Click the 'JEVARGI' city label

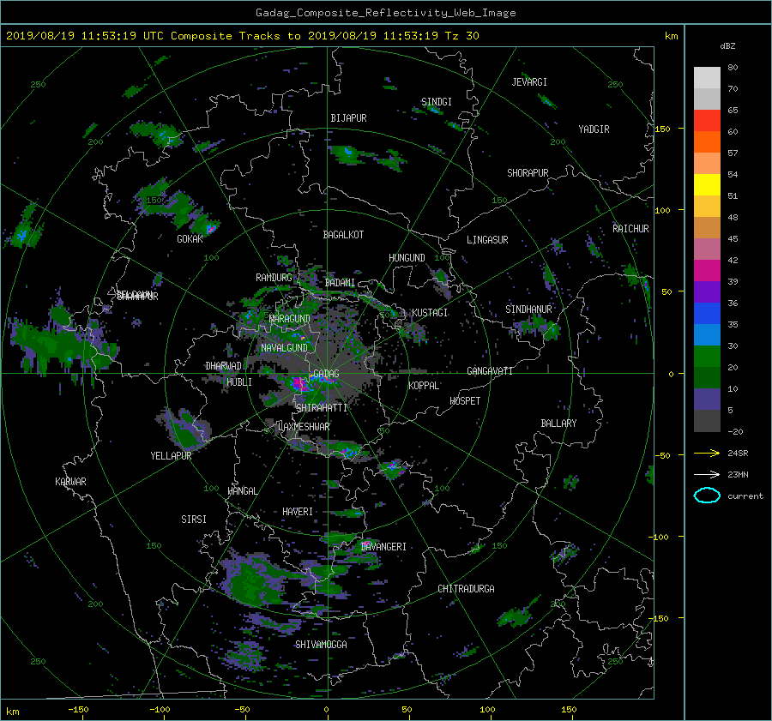(529, 82)
